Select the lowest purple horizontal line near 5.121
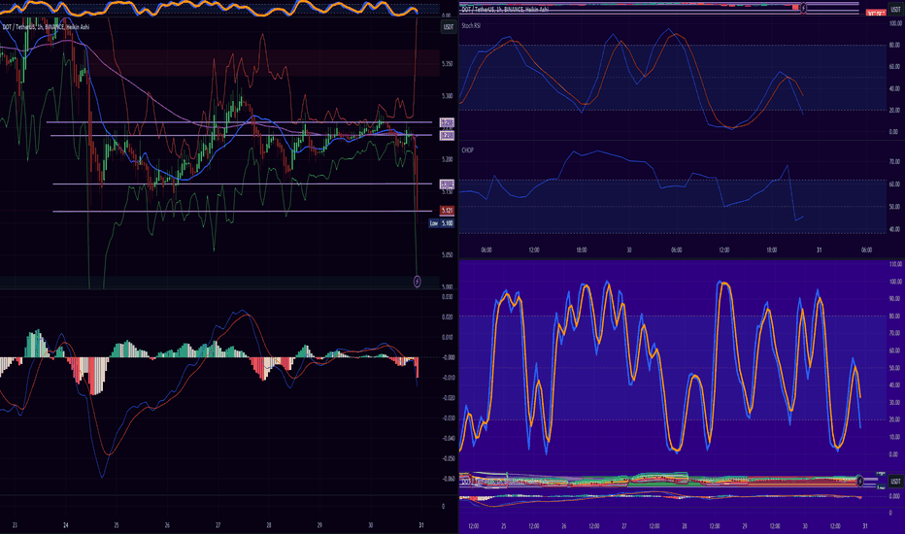Viewport: 905px width, 534px height. [x=243, y=212]
